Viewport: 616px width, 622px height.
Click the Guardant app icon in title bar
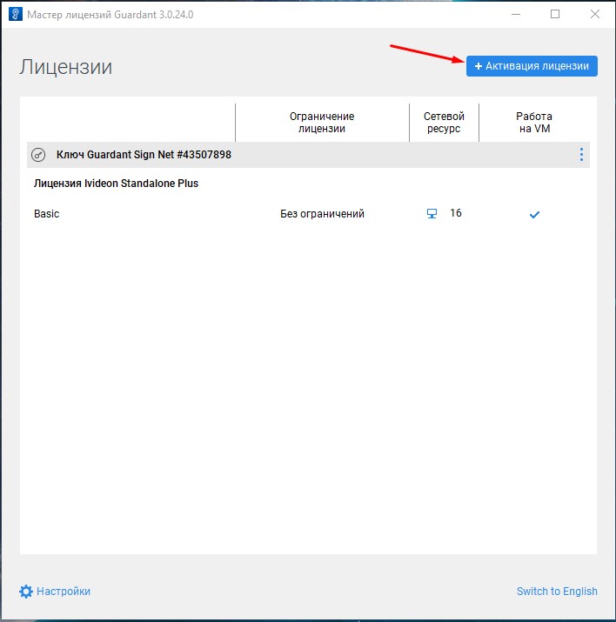[16, 14]
